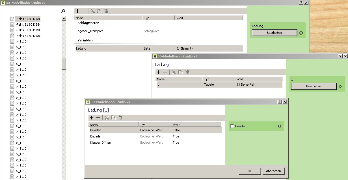
Task: Click Bearbeiten under Ladung in main window
Action: [x=274, y=33]
